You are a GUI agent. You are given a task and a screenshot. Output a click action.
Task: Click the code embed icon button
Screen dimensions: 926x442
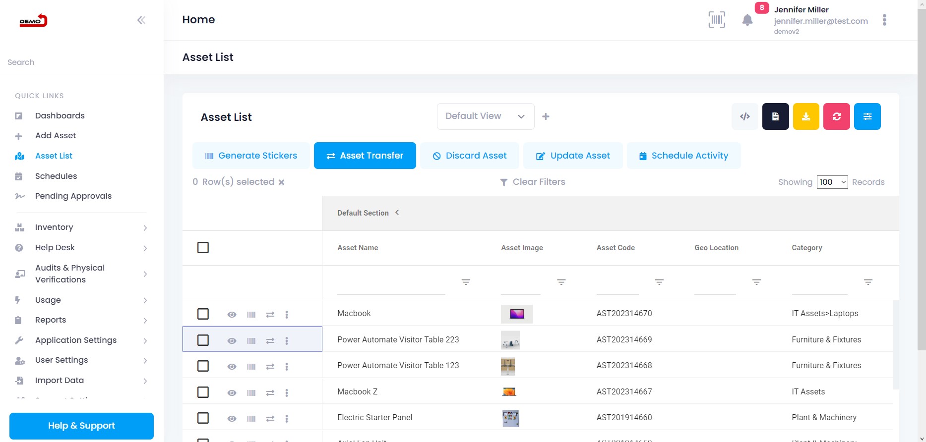[x=745, y=116]
